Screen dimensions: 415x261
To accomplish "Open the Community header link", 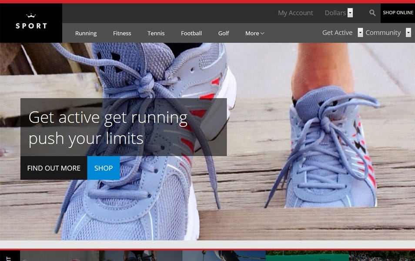I will pos(383,32).
